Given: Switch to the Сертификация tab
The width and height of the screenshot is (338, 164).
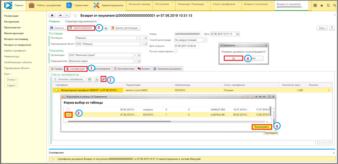Looking at the screenshot, I should tap(76, 69).
